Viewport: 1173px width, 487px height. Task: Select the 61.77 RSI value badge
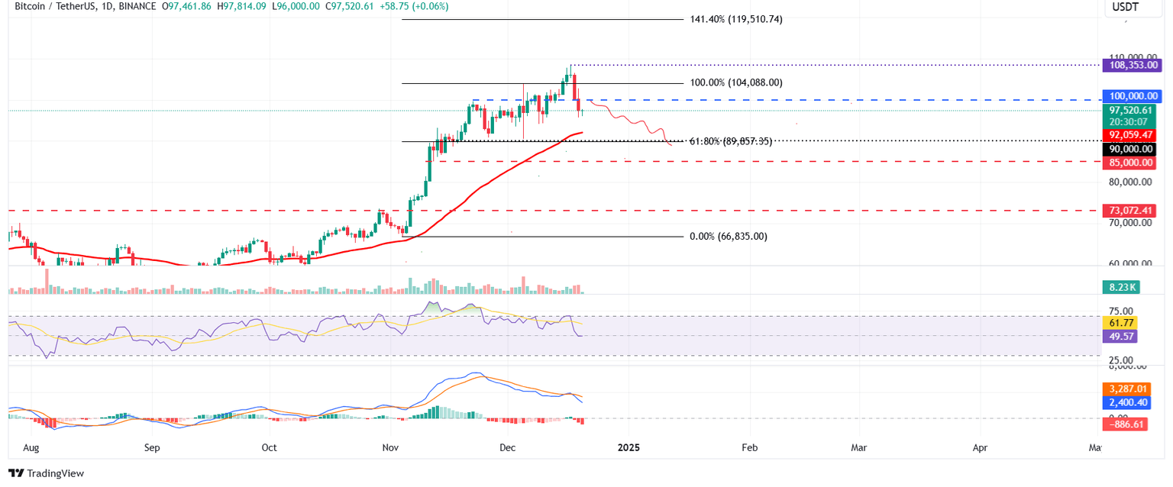click(x=1120, y=324)
